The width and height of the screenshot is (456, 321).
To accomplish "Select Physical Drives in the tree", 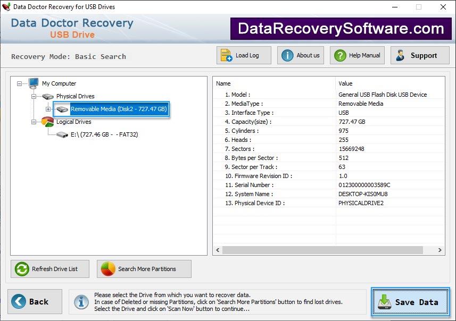I will click(76, 96).
